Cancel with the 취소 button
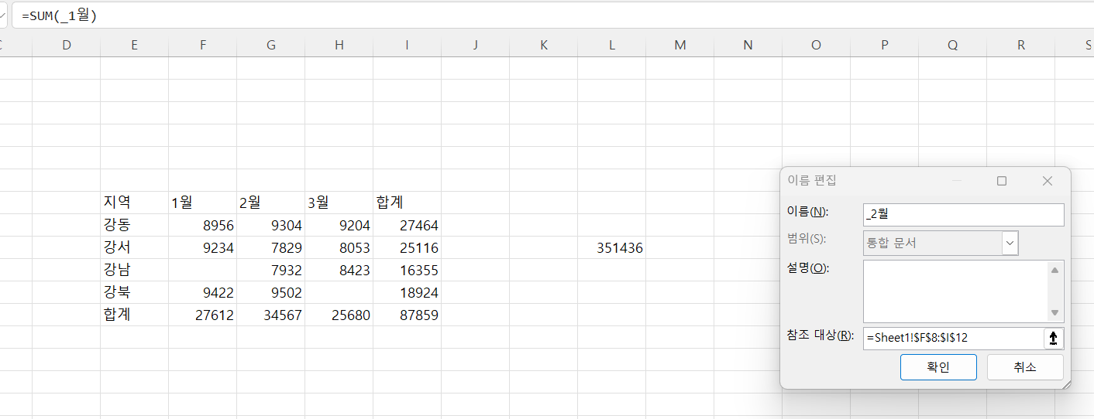 pyautogui.click(x=1025, y=367)
